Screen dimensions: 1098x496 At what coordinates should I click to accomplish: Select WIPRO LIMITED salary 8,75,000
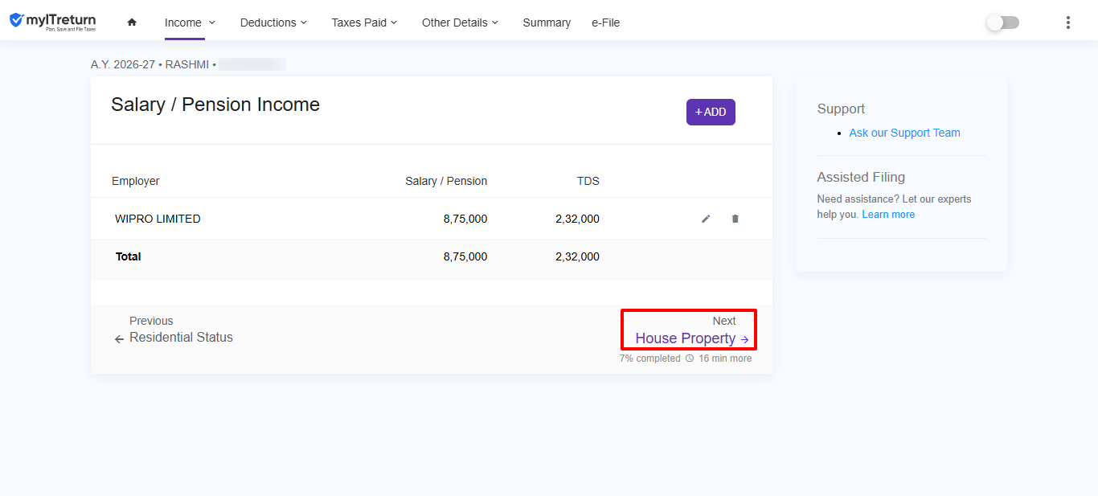[465, 219]
